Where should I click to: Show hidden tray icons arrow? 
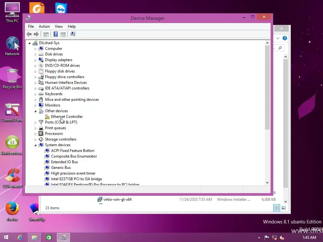(x=259, y=238)
